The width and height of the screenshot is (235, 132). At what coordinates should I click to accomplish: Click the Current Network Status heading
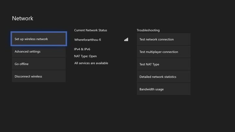[x=90, y=30]
